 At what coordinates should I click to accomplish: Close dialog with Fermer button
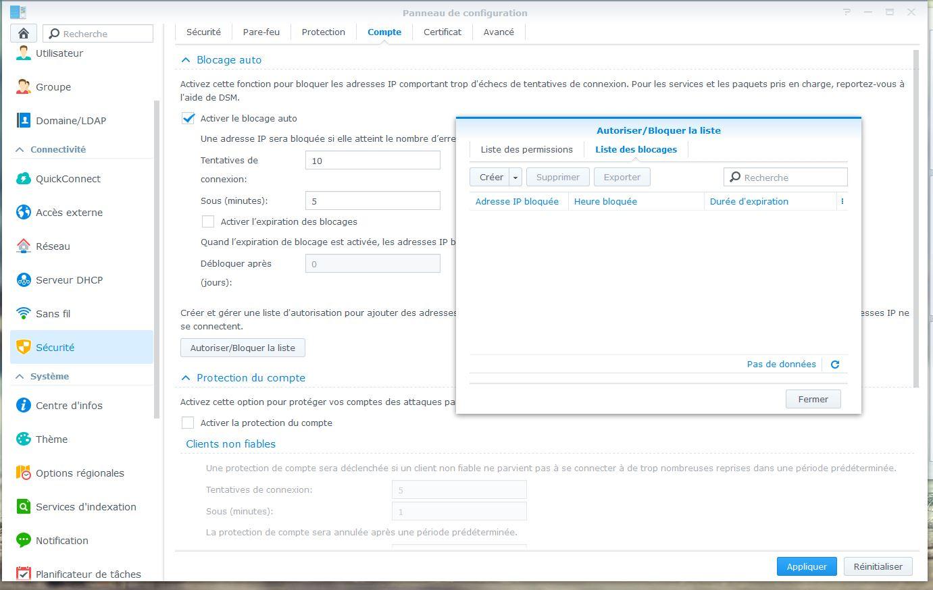(x=813, y=399)
